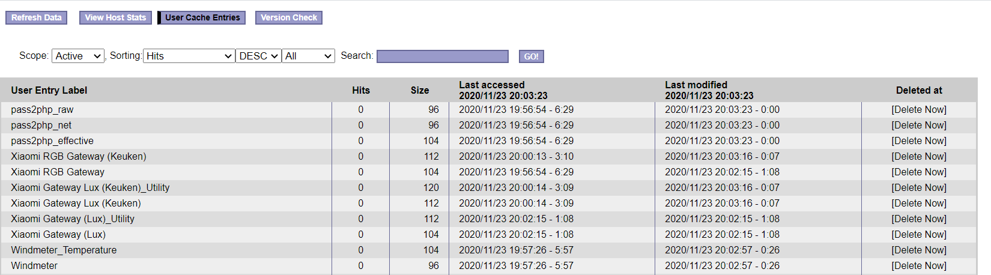Delete the pass2php_net entry now
This screenshot has width=991, height=275.
click(918, 125)
